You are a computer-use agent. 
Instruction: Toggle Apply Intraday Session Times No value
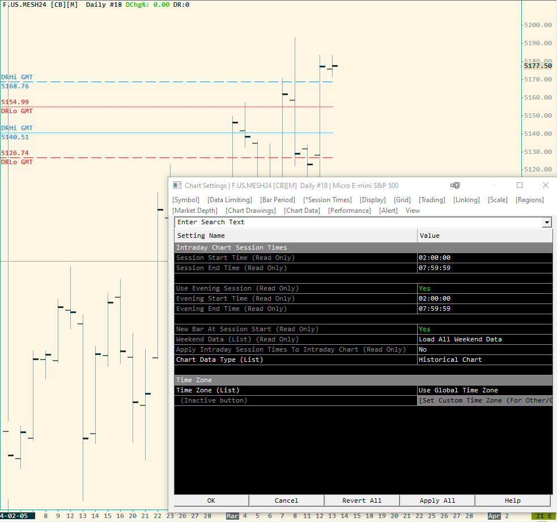(x=485, y=349)
